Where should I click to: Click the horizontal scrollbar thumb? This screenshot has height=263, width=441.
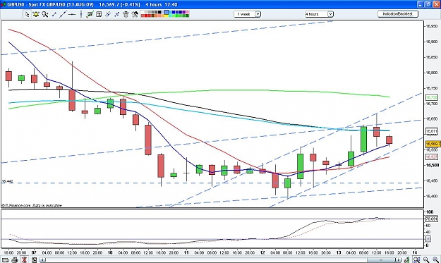[x=381, y=259]
